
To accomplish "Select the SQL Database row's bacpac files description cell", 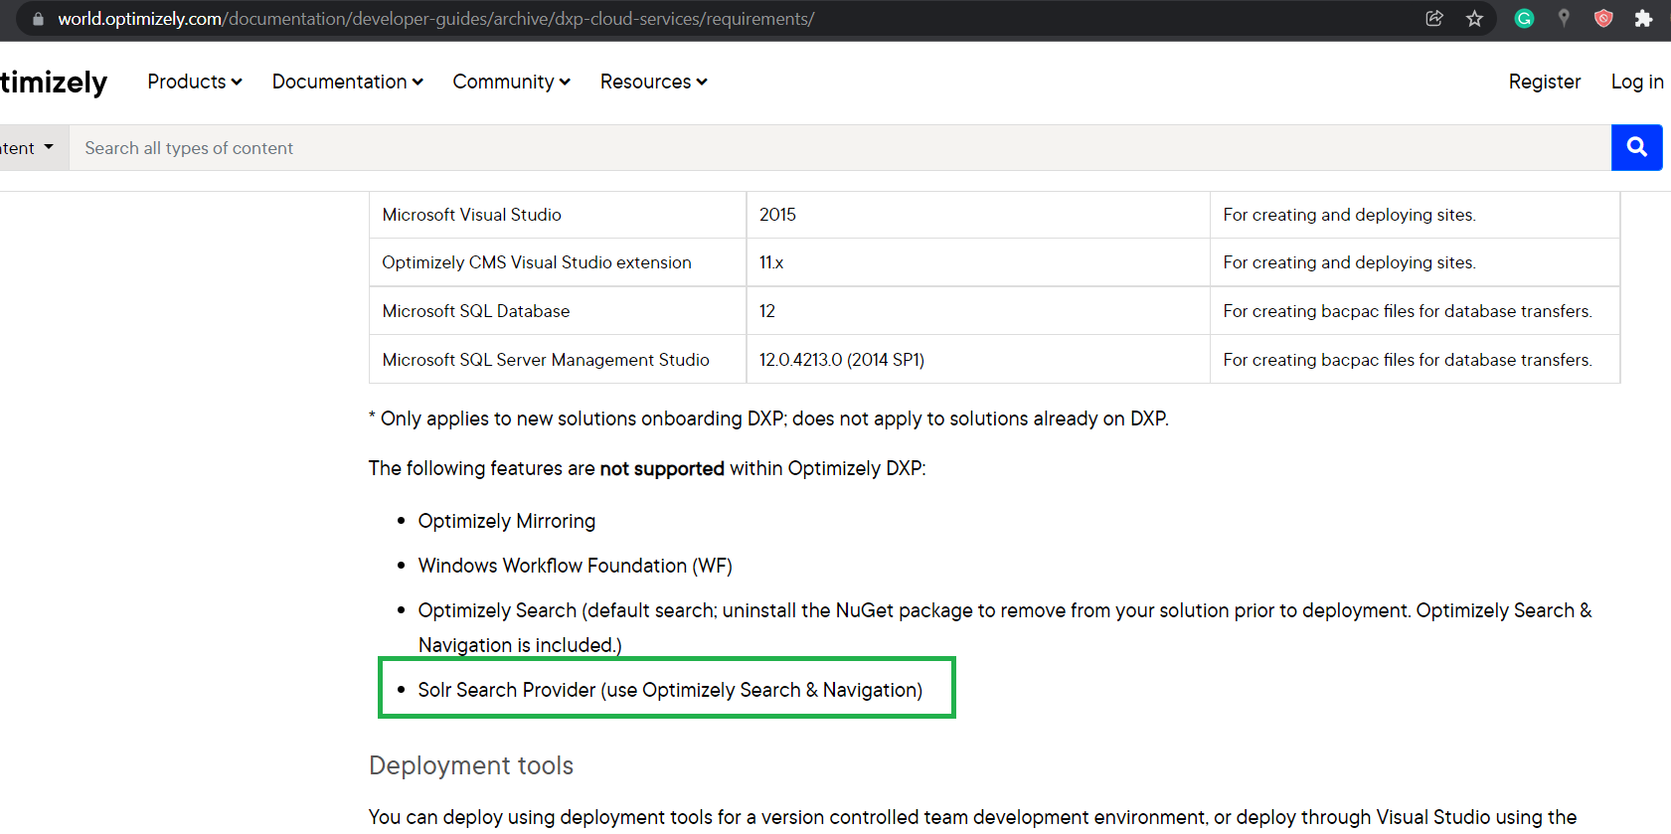I will pyautogui.click(x=1415, y=311).
